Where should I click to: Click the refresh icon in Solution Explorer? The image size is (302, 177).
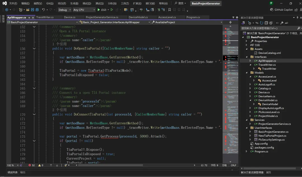click(261, 23)
